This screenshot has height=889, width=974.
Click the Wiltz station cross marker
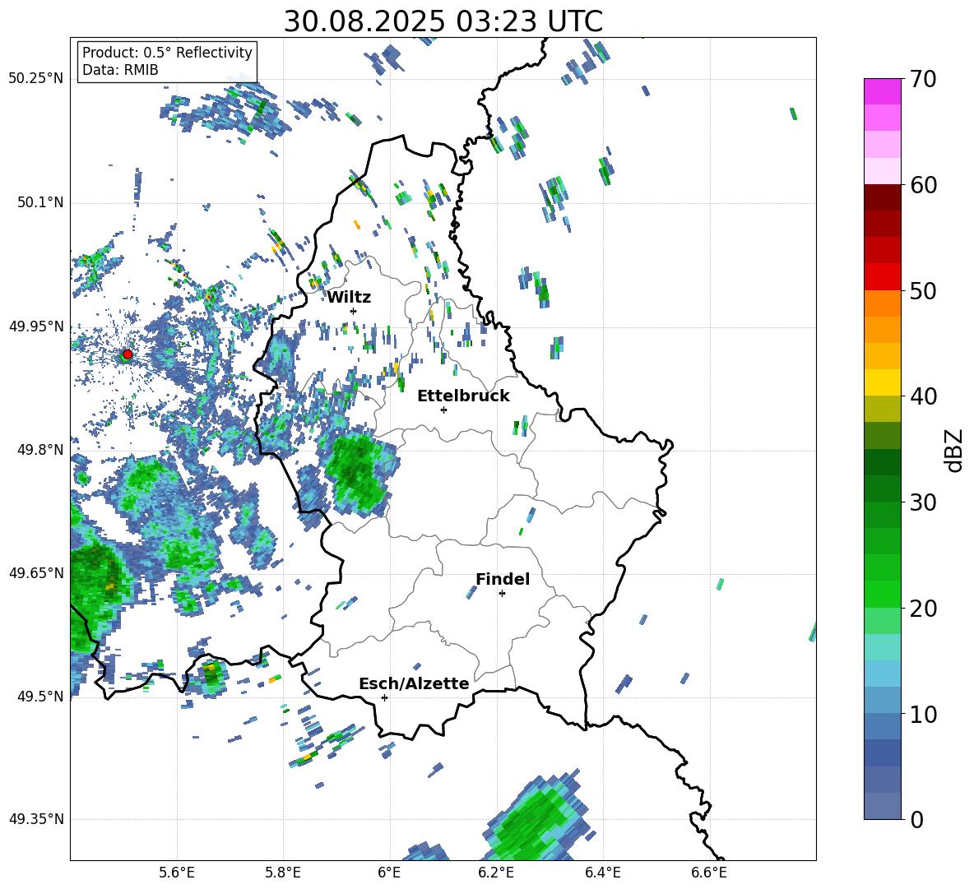click(354, 311)
